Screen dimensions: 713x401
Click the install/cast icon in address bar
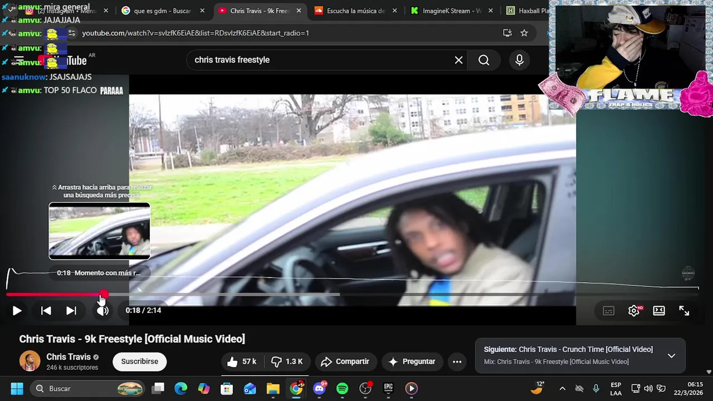(507, 33)
